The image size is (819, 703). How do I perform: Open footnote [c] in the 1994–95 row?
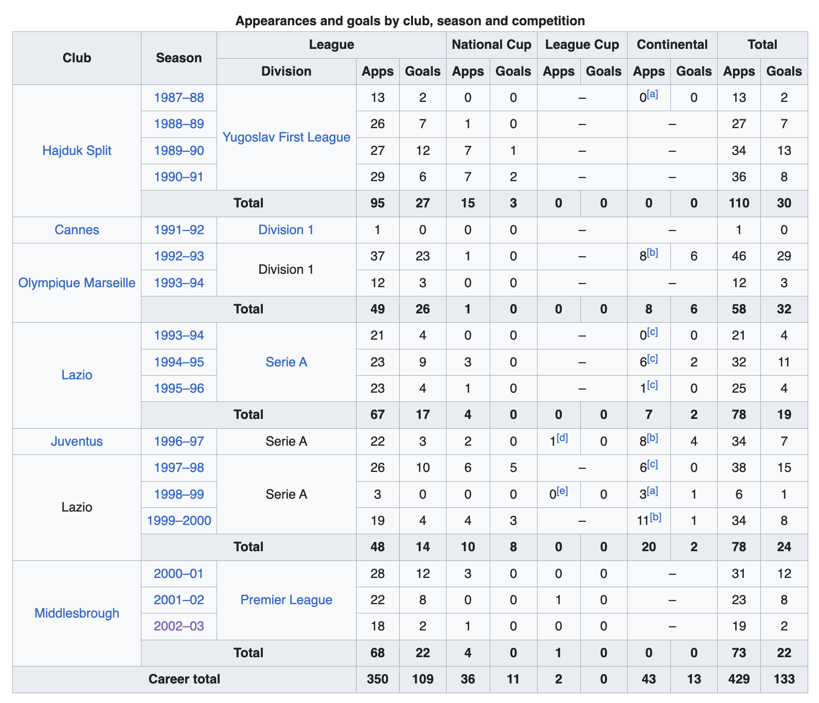point(652,359)
